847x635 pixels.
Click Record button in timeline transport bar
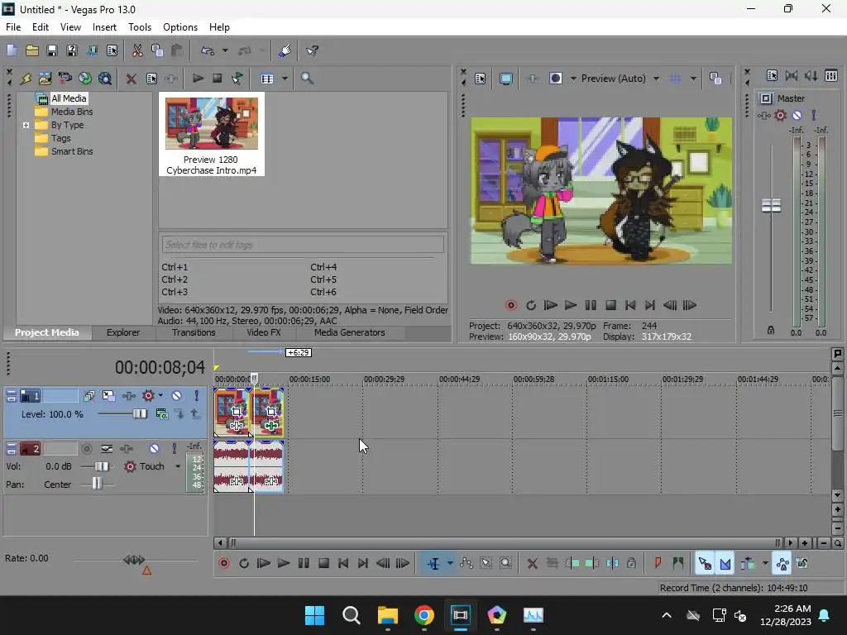224,564
